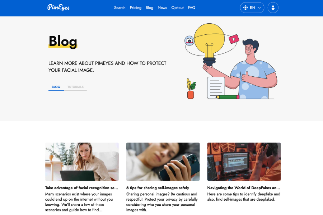The width and height of the screenshot is (323, 215).
Task: Click the document page illustration
Action: pyautogui.click(x=216, y=88)
